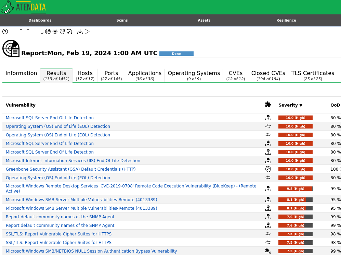Open the corresponding biohazard vulnerabilities icon
The width and height of the screenshot is (341, 256).
coord(55,32)
